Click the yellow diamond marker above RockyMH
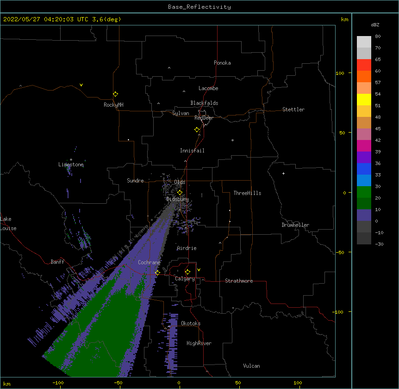399x389 pixels. pyautogui.click(x=115, y=94)
